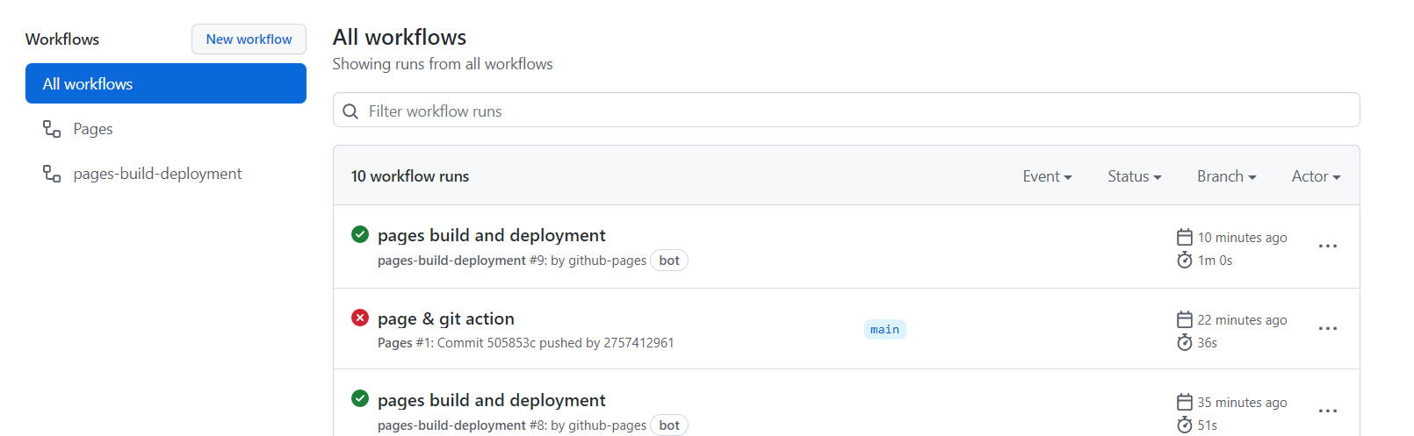Image resolution: width=1414 pixels, height=436 pixels.
Task: Click the bot badge on run #9
Action: (669, 261)
